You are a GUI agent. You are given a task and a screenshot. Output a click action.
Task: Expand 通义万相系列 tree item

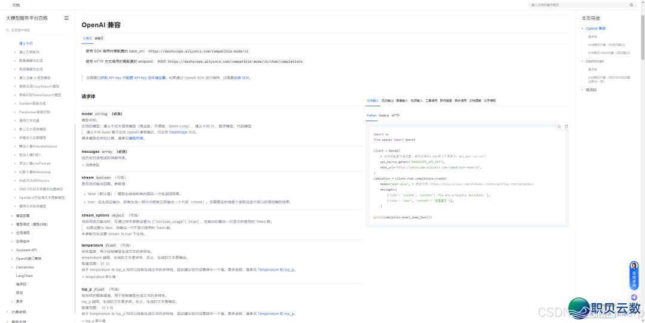29,52
